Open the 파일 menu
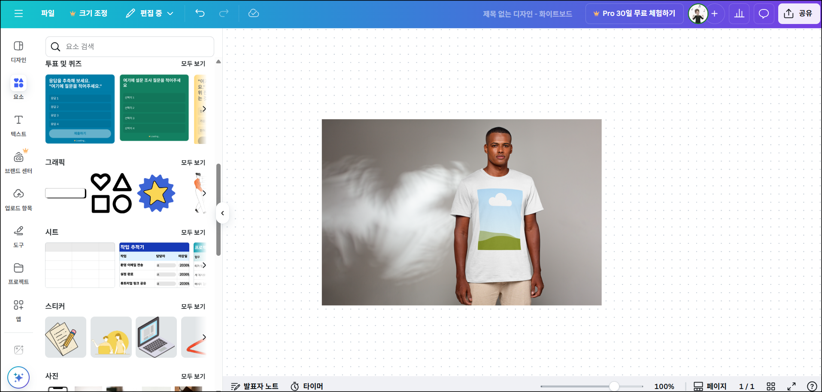The image size is (822, 392). 48,13
